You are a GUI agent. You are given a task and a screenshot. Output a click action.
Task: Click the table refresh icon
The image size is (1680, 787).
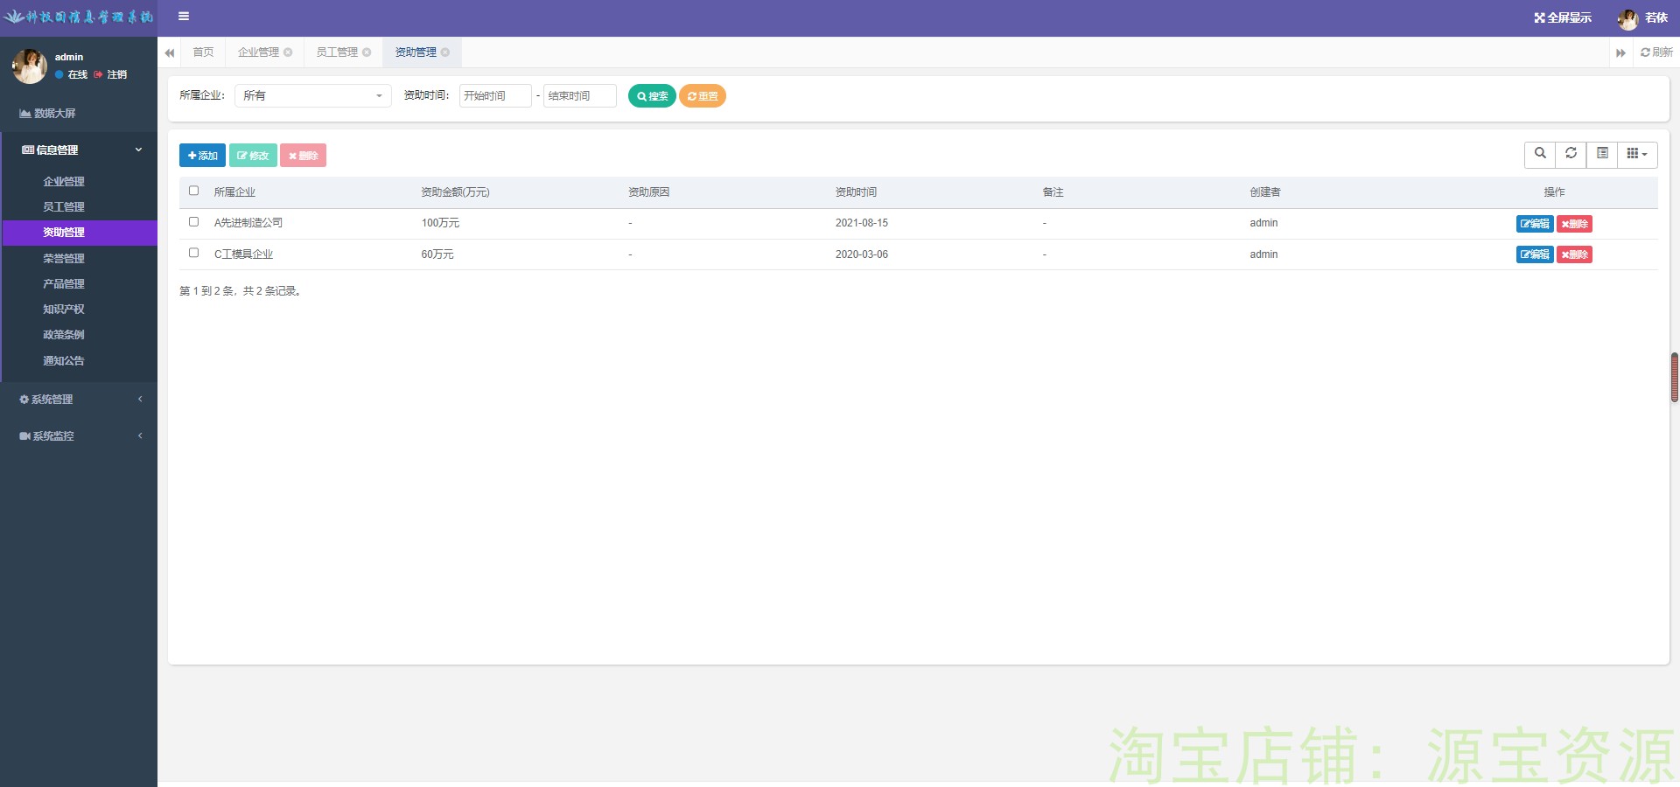pos(1571,154)
